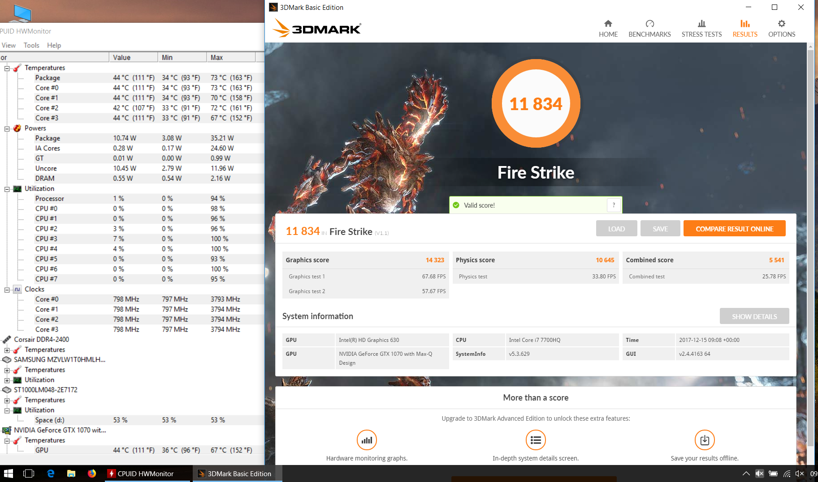
Task: Collapse the Powers node in HWMonitor
Action: pyautogui.click(x=7, y=128)
